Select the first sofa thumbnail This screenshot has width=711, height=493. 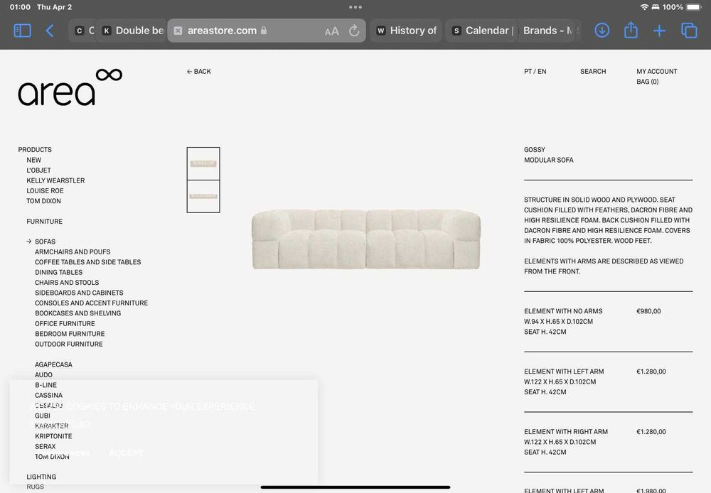(203, 163)
